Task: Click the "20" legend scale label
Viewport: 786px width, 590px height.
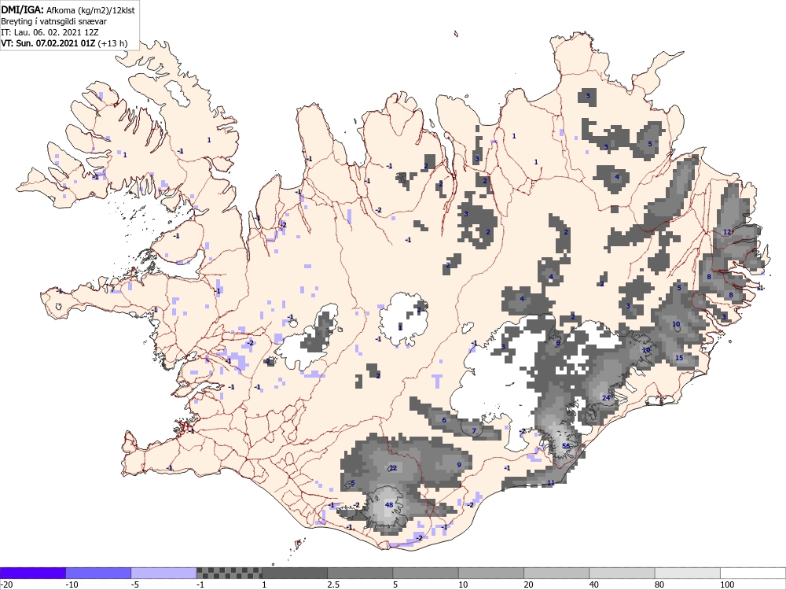Action: pyautogui.click(x=529, y=584)
